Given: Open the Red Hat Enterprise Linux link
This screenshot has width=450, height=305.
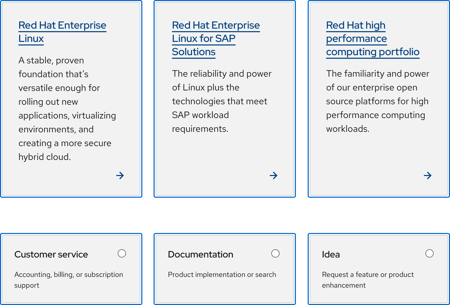Looking at the screenshot, I should [62, 26].
